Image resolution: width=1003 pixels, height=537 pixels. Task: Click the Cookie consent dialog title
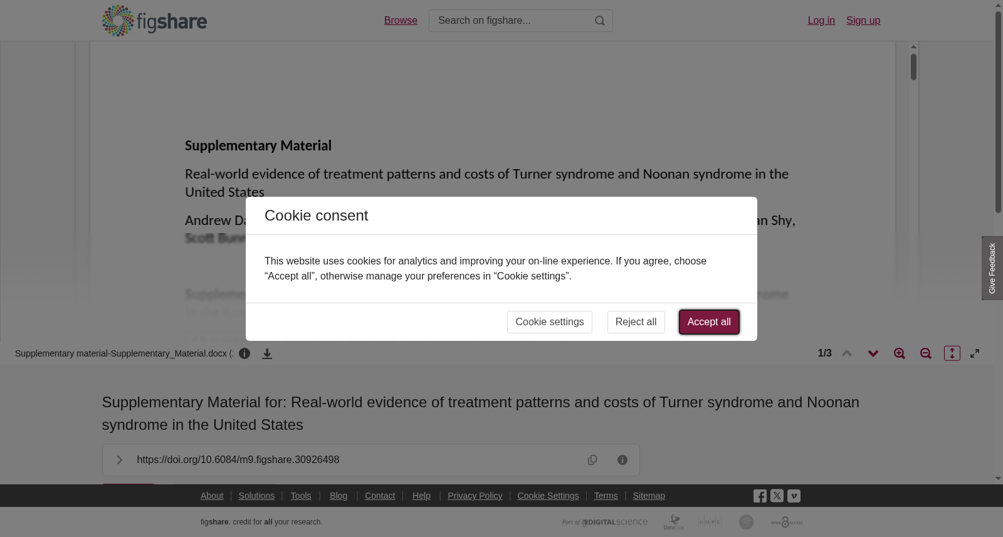(316, 216)
